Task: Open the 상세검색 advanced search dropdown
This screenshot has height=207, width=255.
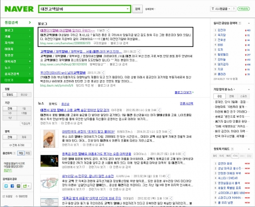Action: click(x=150, y=9)
